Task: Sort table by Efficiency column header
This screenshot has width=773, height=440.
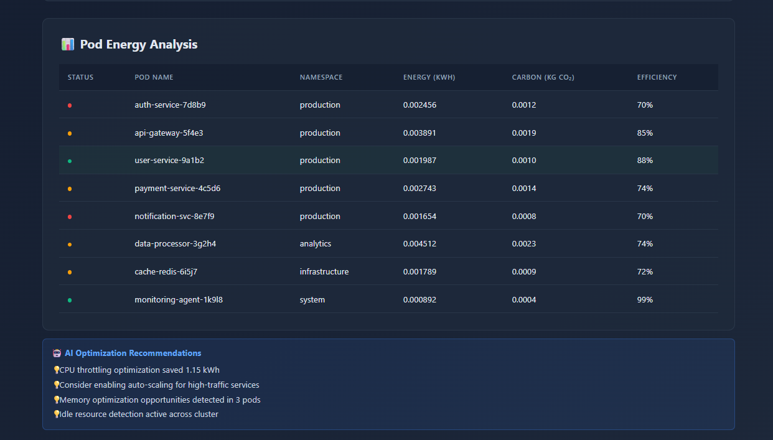Action: (x=657, y=77)
